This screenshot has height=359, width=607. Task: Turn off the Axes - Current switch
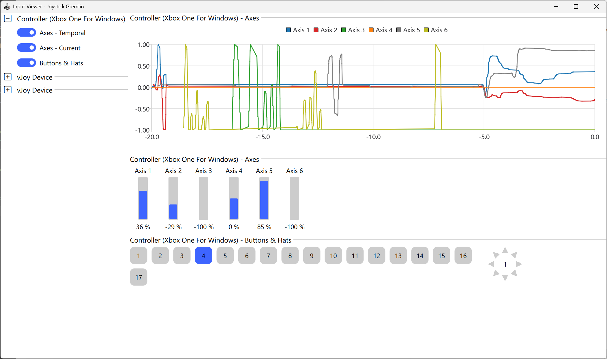coord(27,48)
